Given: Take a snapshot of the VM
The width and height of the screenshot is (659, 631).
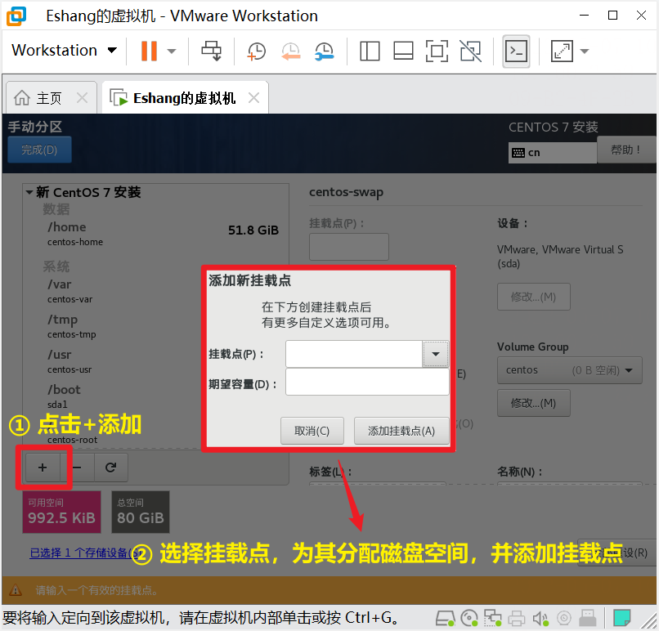Looking at the screenshot, I should pos(257,51).
